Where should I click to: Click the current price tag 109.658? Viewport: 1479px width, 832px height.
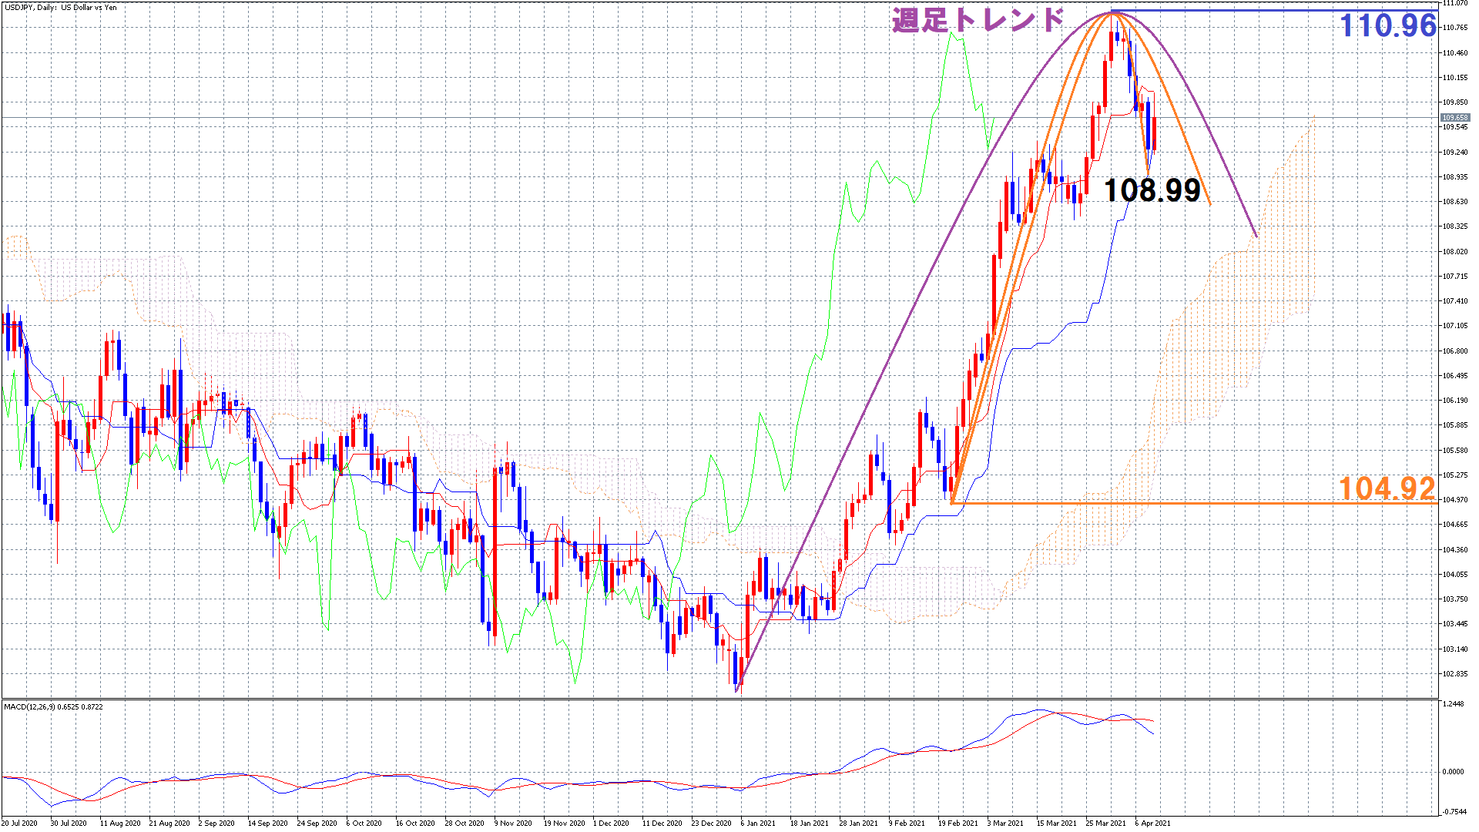pyautogui.click(x=1455, y=118)
